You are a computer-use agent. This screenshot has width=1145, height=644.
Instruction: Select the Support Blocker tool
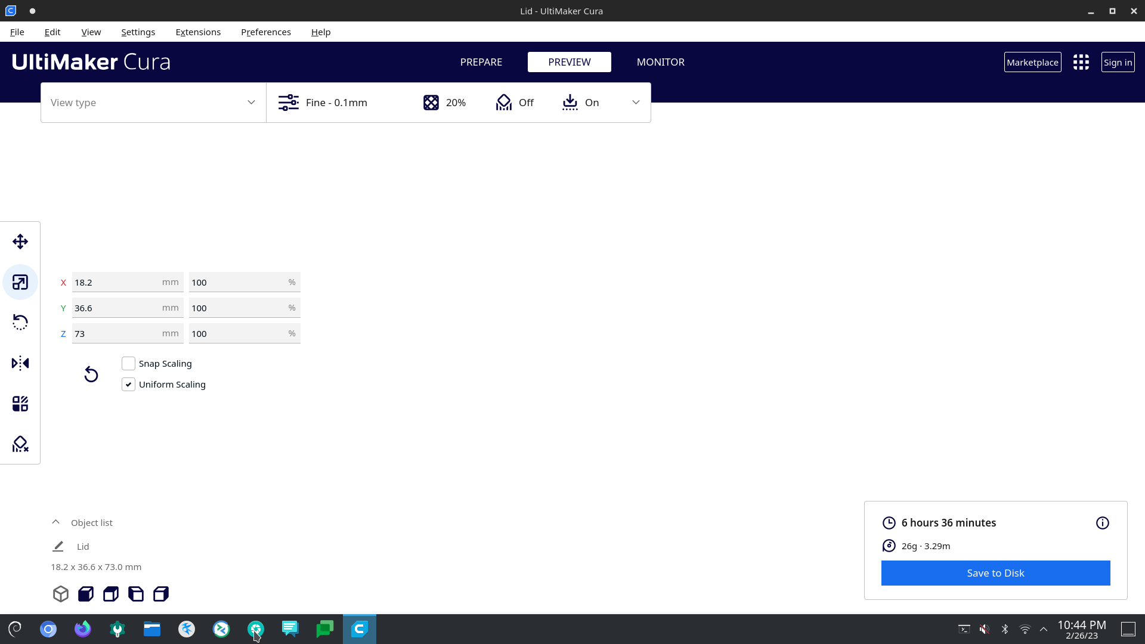pos(20,444)
